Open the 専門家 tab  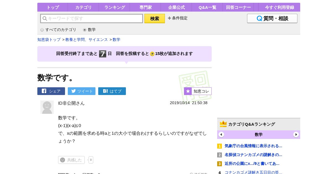[x=146, y=7]
